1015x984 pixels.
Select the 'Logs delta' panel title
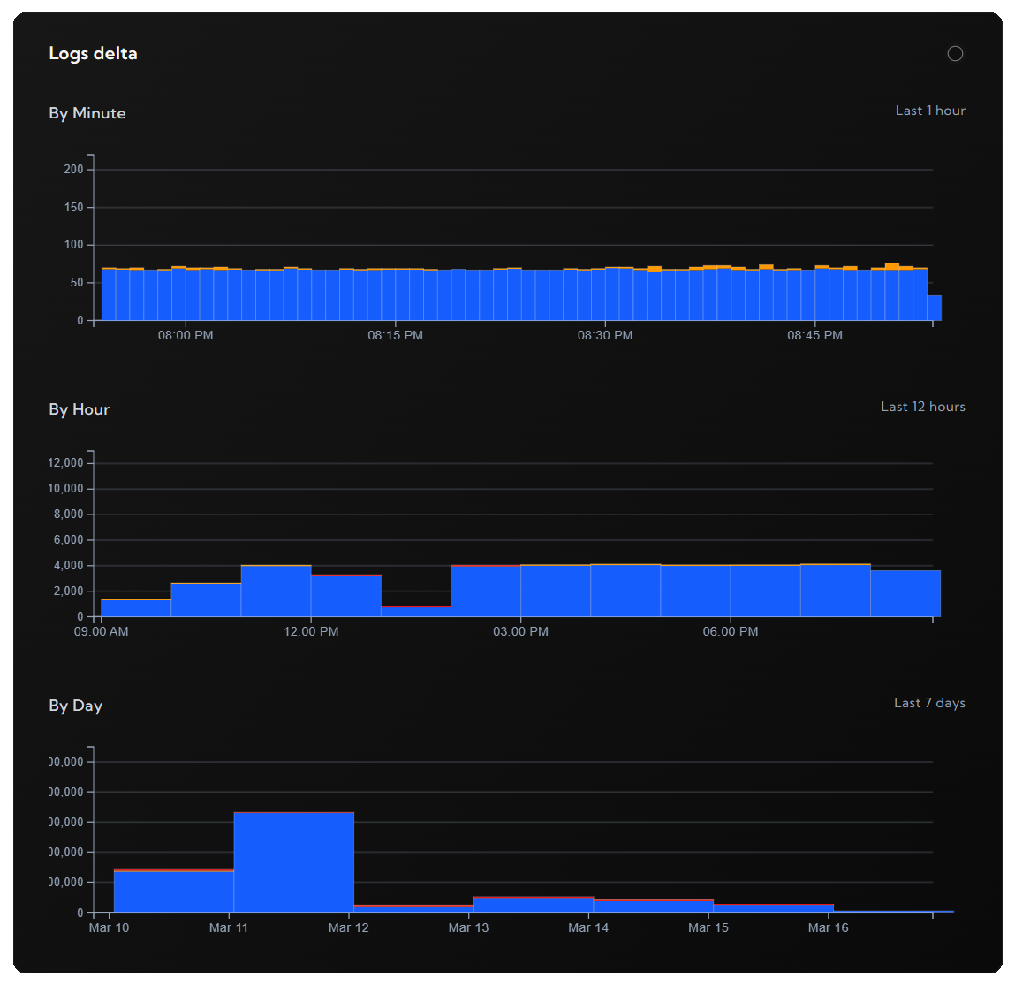point(94,54)
